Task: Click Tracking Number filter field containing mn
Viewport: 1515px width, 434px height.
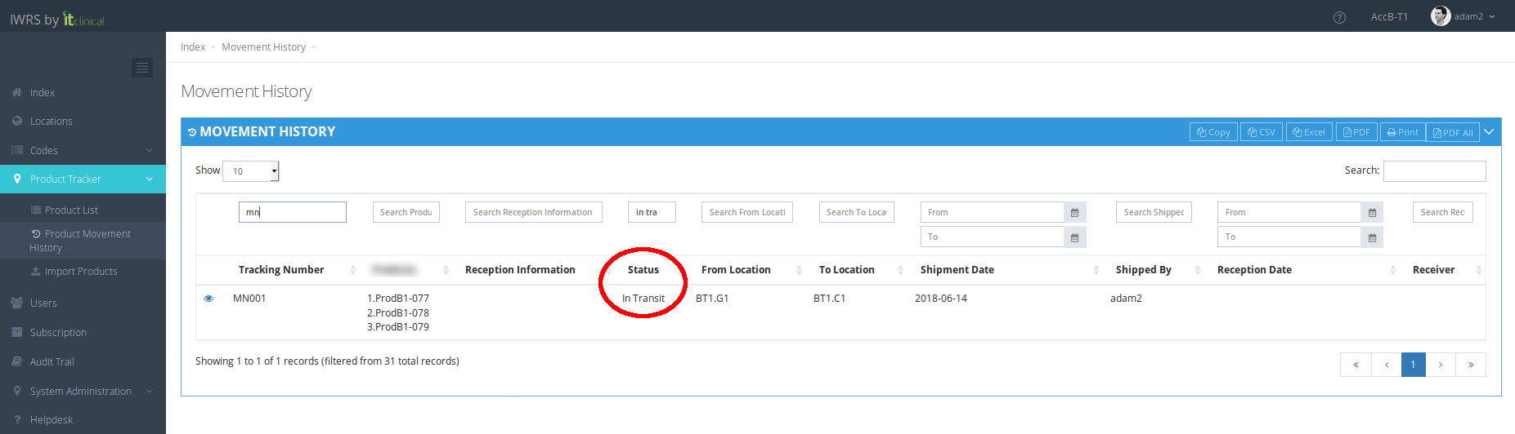Action: coord(293,212)
